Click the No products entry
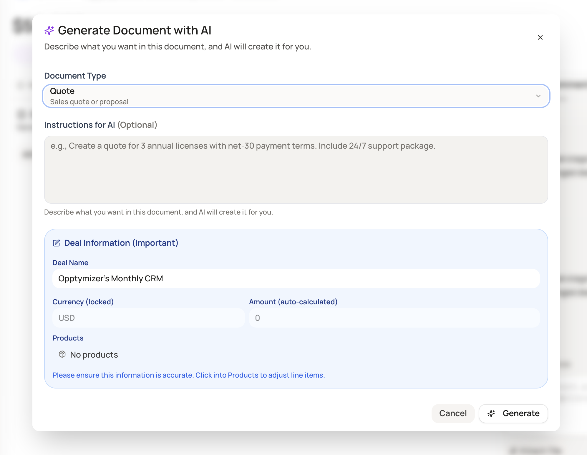Screen dimensions: 587x455 point(88,355)
